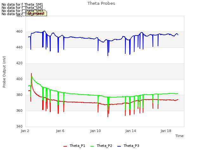Click the 400 y-axis tick label

pos(19,79)
